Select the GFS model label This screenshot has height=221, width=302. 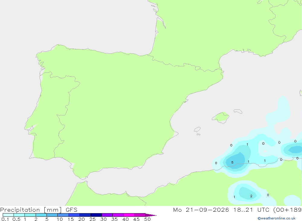(x=72, y=210)
